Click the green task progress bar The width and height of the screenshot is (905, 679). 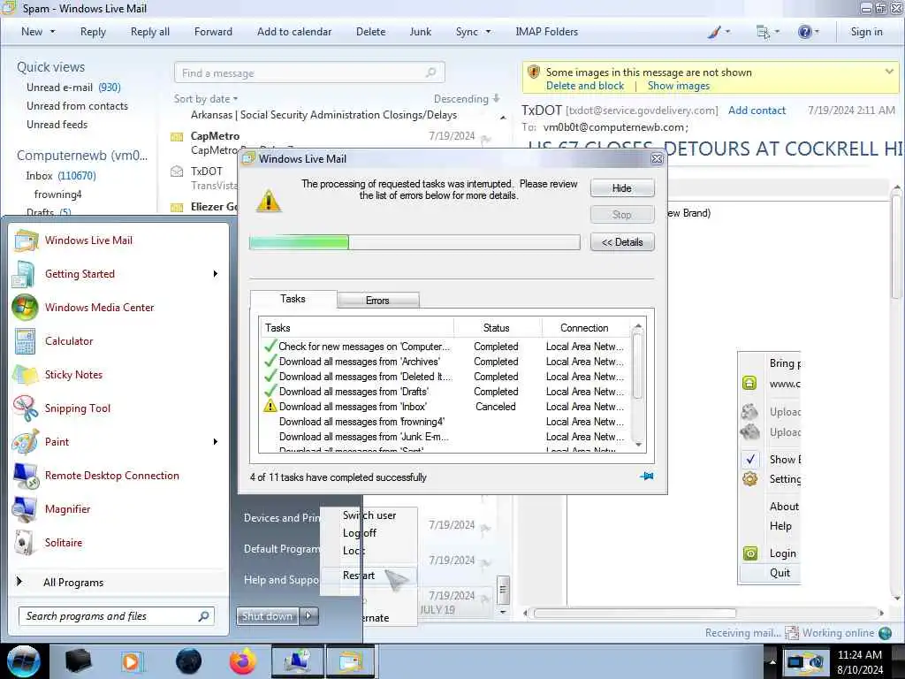coord(414,242)
